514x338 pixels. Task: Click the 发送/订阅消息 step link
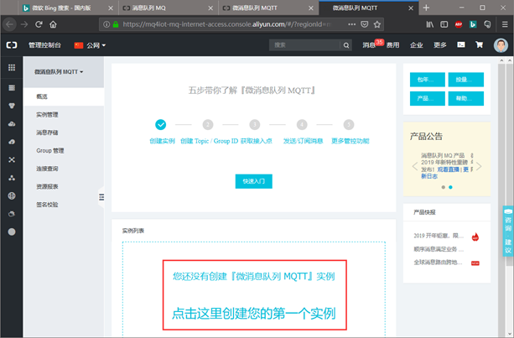pyautogui.click(x=303, y=141)
